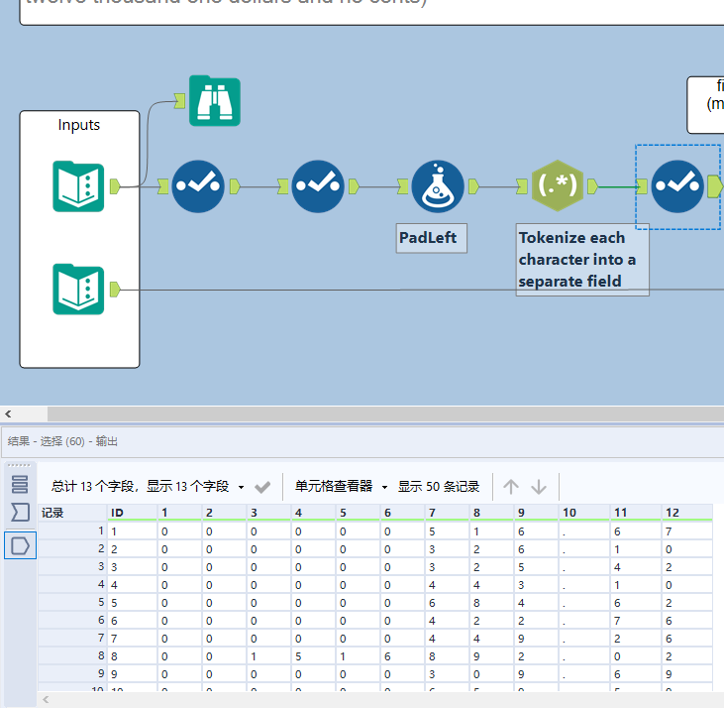The image size is (724, 708).
Task: Click output anchor of bottom Text Input
Action: click(x=115, y=290)
